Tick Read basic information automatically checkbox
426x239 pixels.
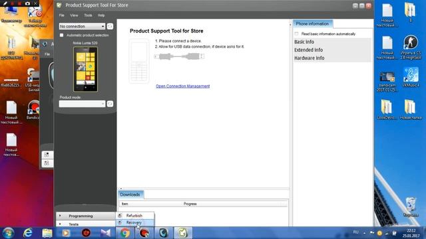(296, 34)
